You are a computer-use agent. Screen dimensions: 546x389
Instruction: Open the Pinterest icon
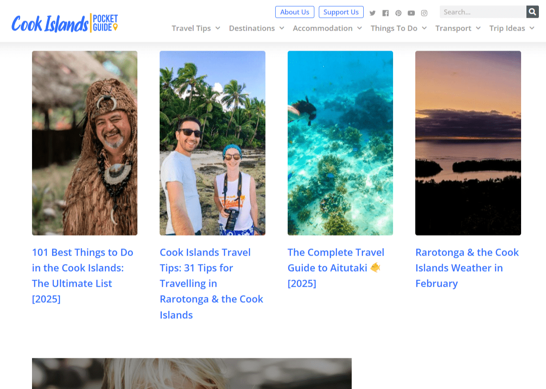click(x=398, y=13)
